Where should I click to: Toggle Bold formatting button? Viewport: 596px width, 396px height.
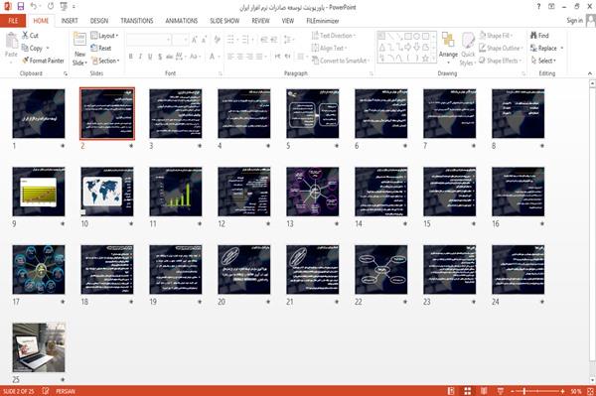pyautogui.click(x=131, y=57)
